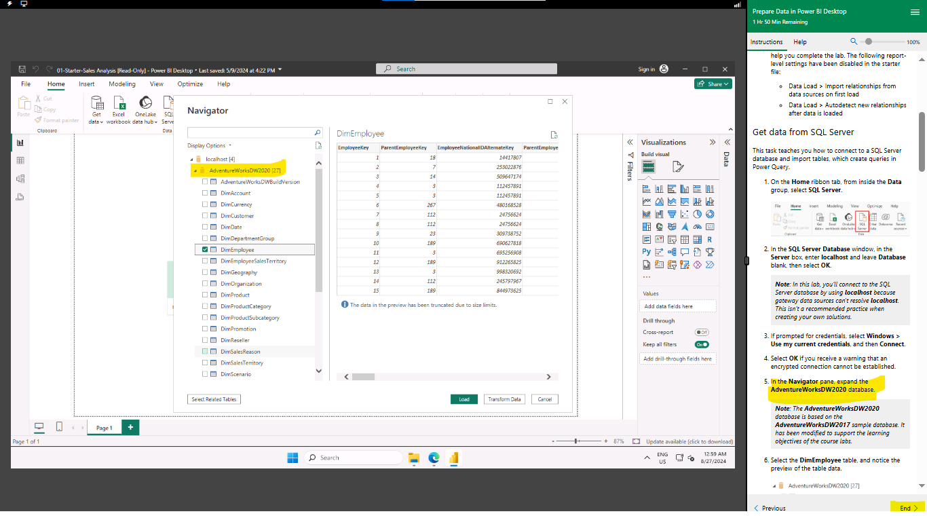927x516 pixels.
Task: Check the DimProduct table checkbox
Action: click(x=205, y=295)
